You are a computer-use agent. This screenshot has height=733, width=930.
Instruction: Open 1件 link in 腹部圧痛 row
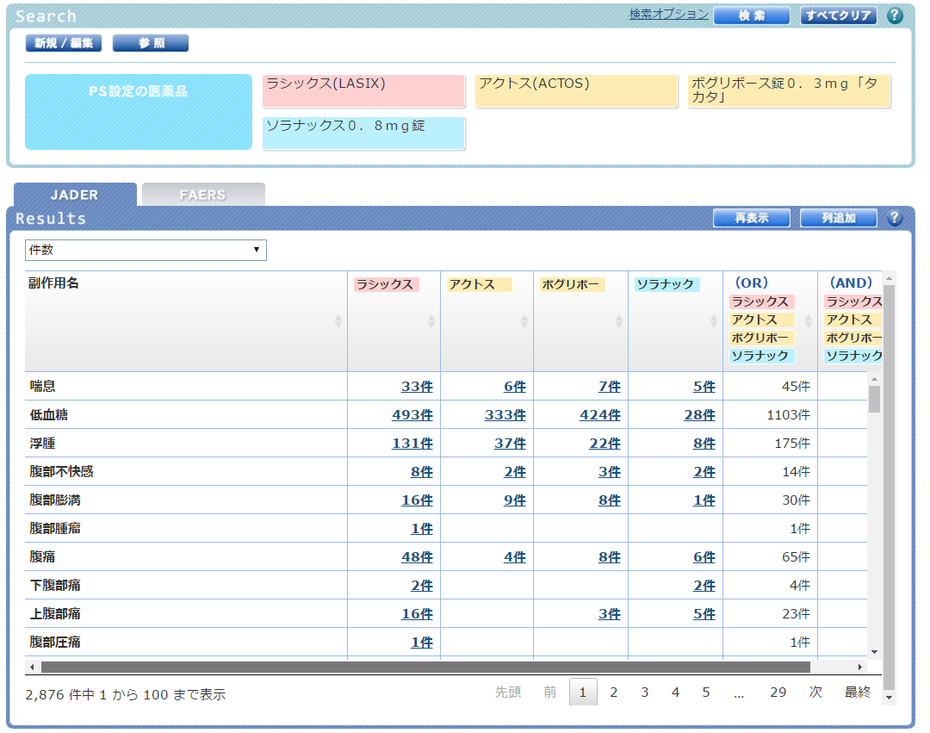(422, 643)
